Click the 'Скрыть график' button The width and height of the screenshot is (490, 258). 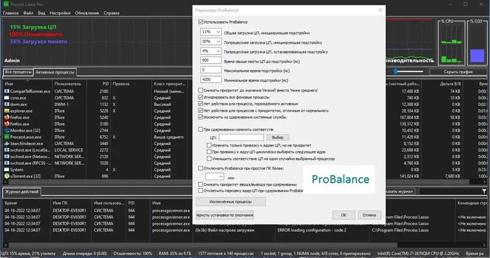(x=458, y=72)
